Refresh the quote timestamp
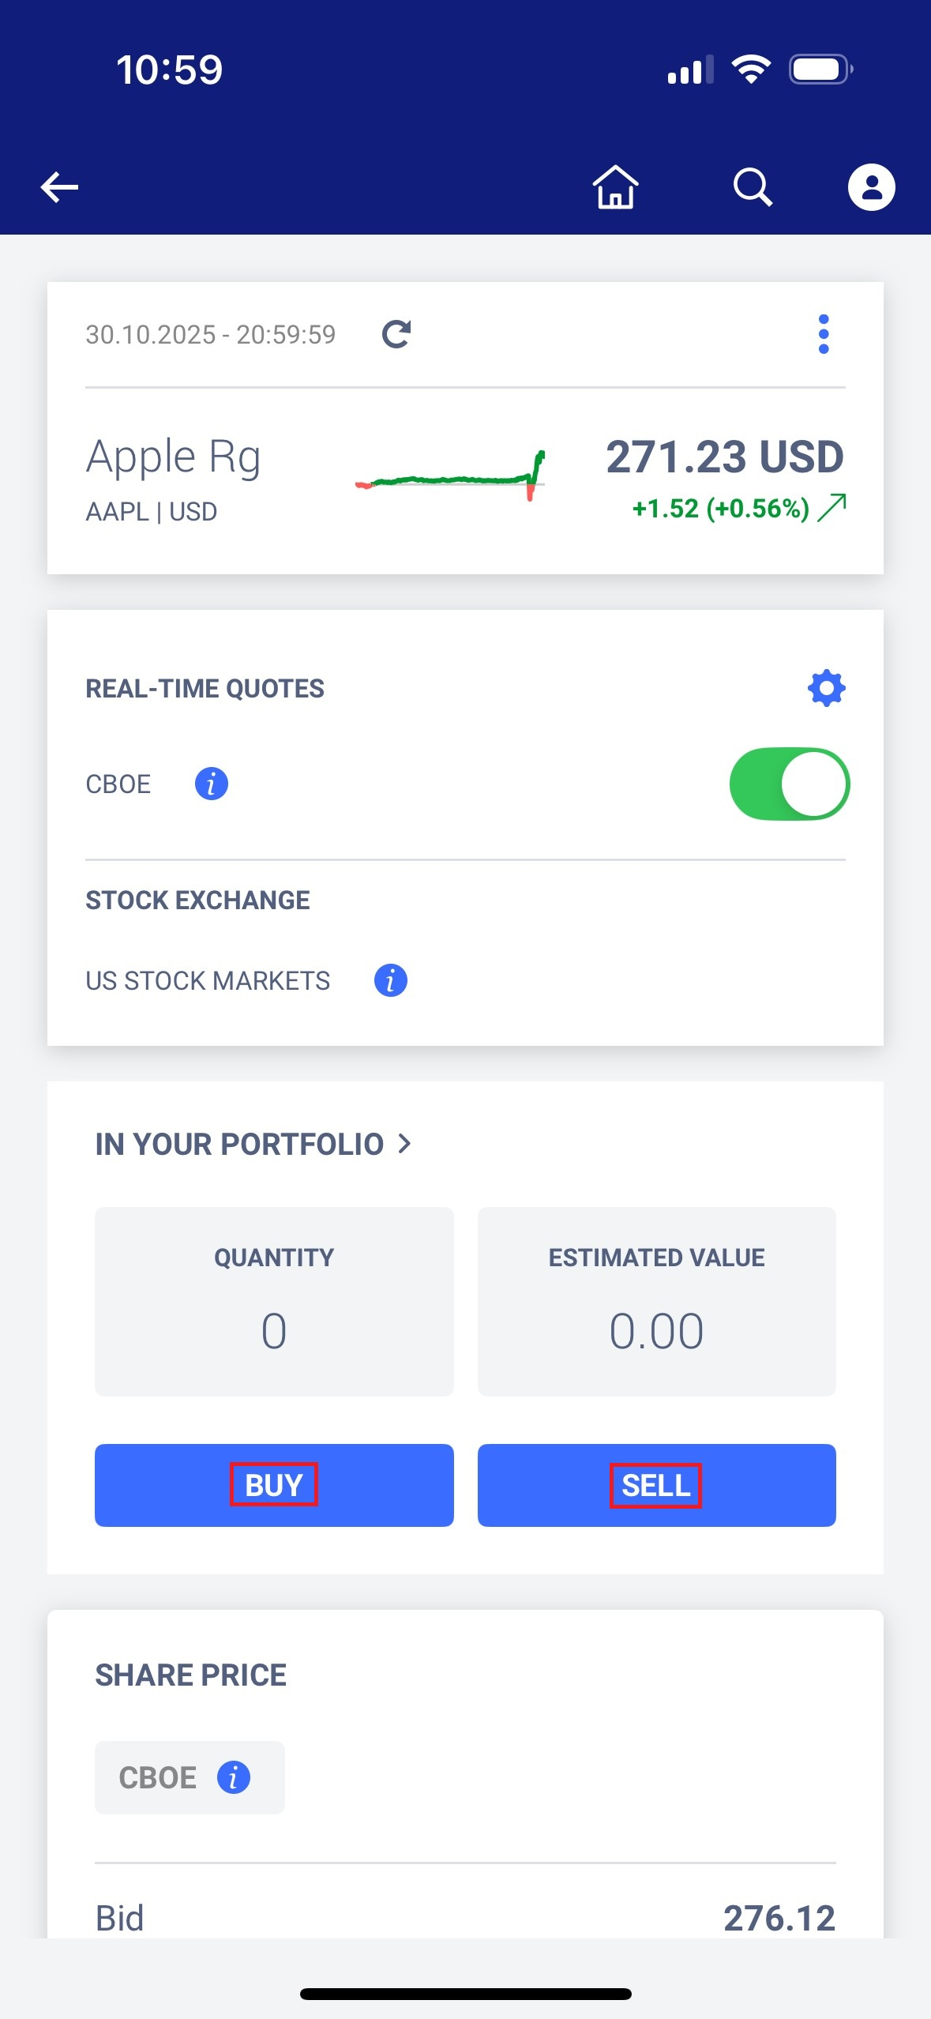This screenshot has width=931, height=2019. pyautogui.click(x=396, y=334)
